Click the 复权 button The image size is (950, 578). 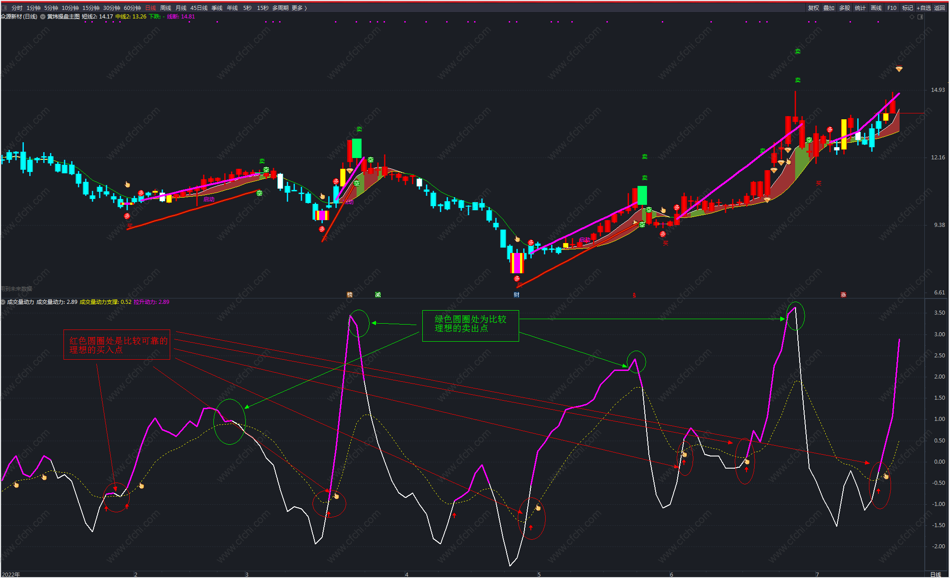813,8
